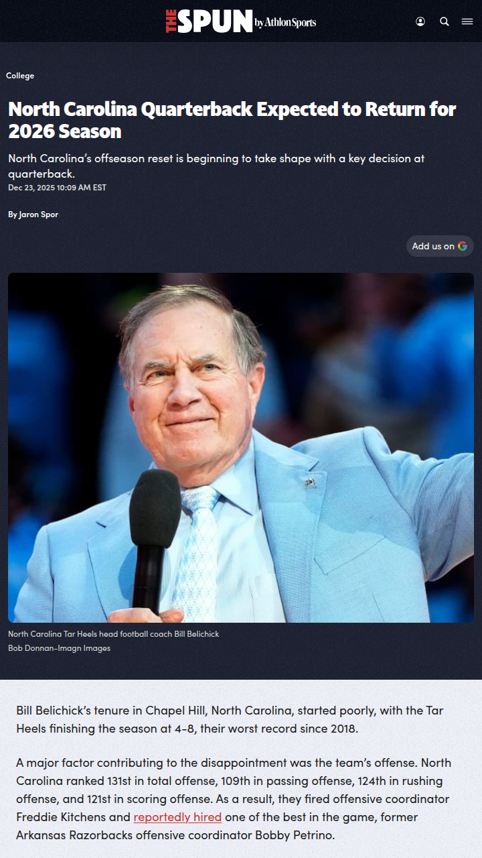Click the microphone in the photo
Image resolution: width=482 pixels, height=858 pixels.
(x=154, y=536)
